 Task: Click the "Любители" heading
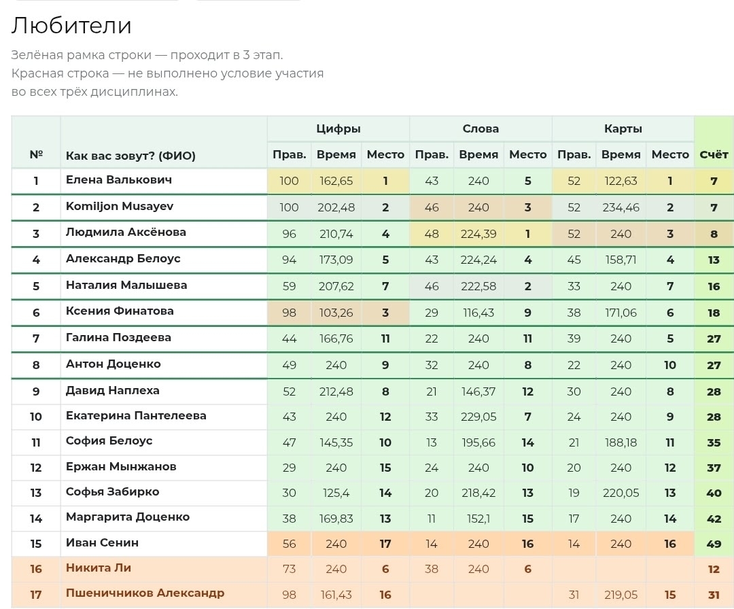(x=71, y=25)
